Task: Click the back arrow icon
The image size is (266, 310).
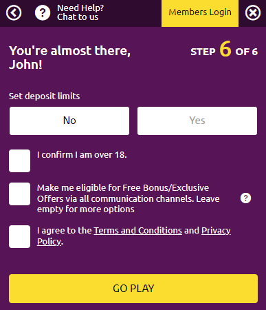Action: (x=14, y=12)
